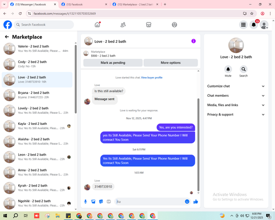Open the account profile avatar menu
This screenshot has width=275, height=220.
(264, 25)
